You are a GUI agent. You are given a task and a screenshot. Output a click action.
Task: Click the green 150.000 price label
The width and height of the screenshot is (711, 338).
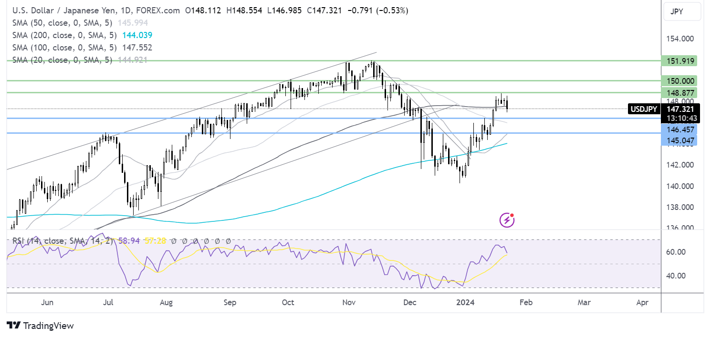point(679,80)
